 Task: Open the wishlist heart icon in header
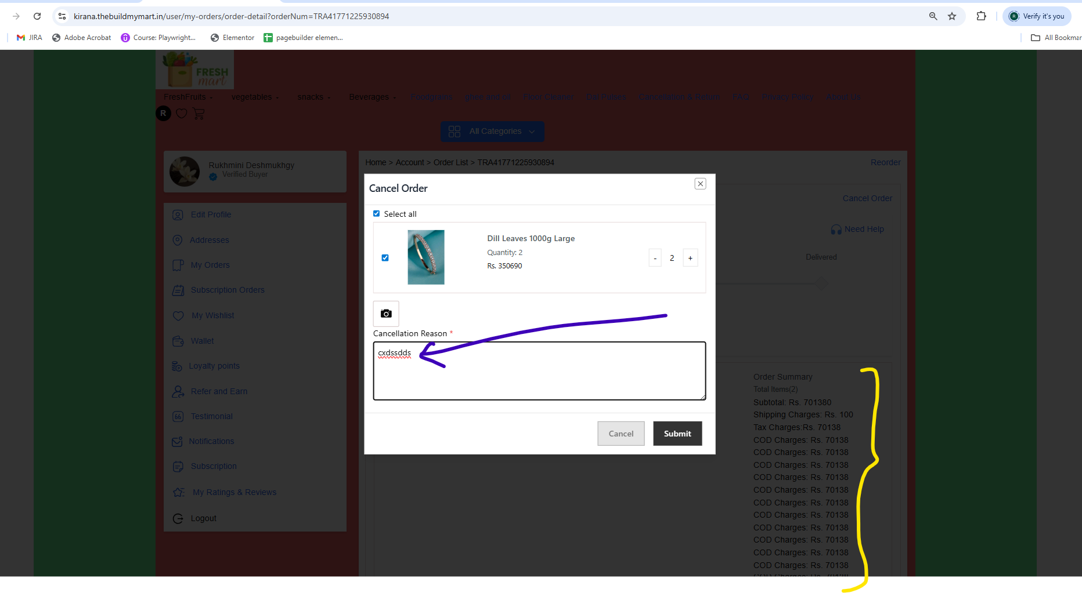182,114
